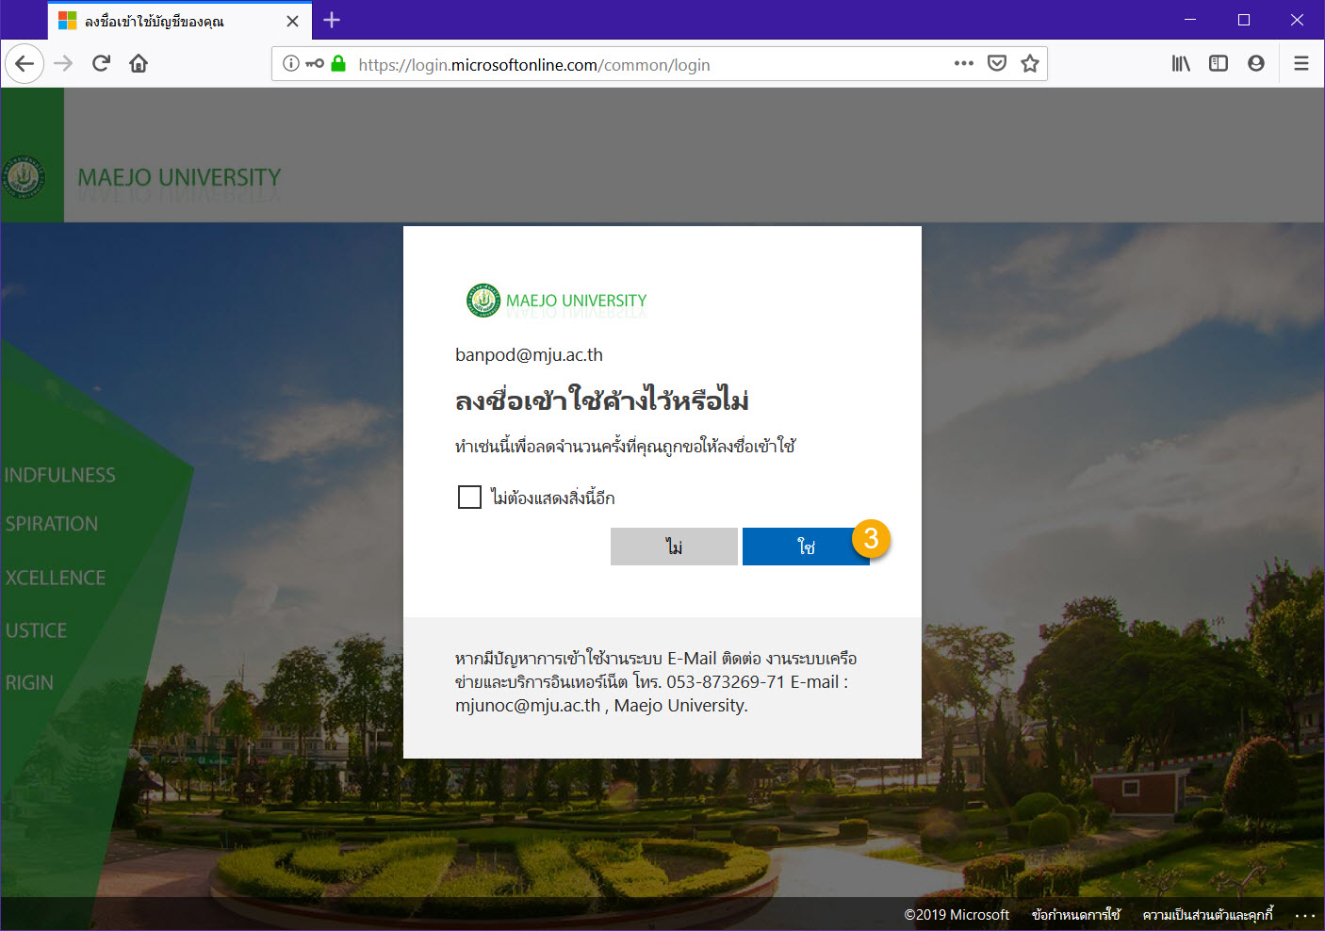The height and width of the screenshot is (931, 1325).
Task: Open the page actions three-dot menu
Action: point(963,64)
